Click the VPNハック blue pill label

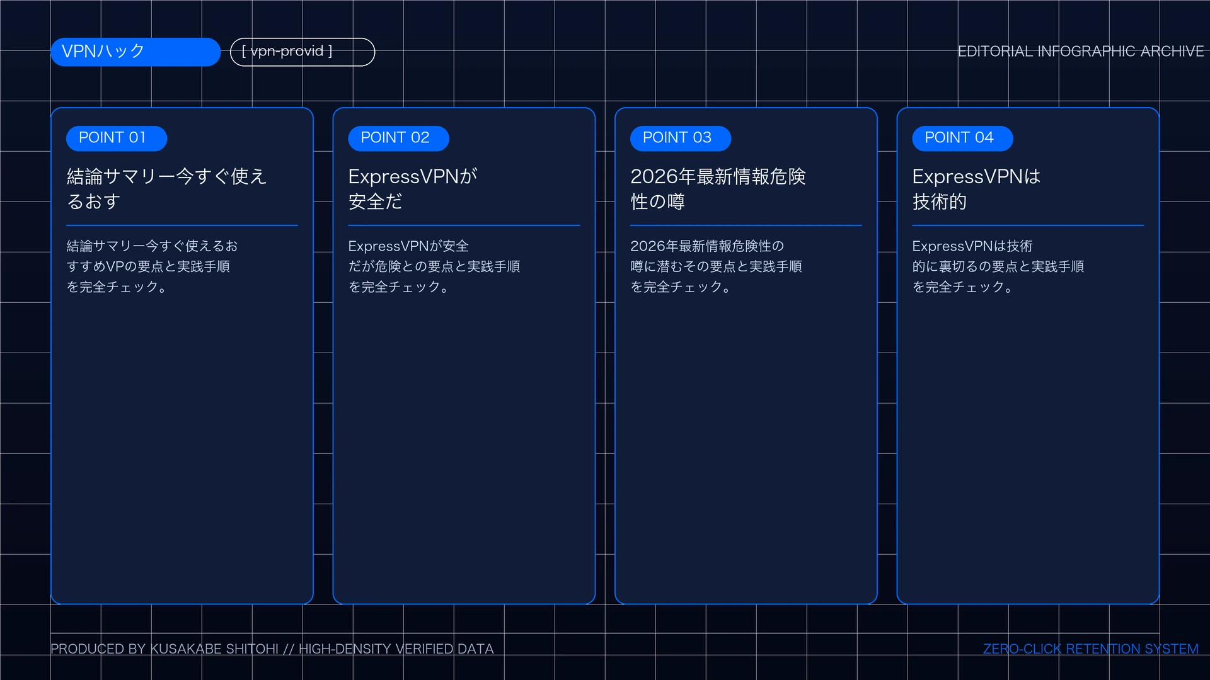[135, 52]
